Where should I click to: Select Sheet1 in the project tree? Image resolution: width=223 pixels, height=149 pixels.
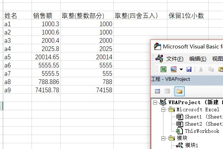[x=204, y=117]
